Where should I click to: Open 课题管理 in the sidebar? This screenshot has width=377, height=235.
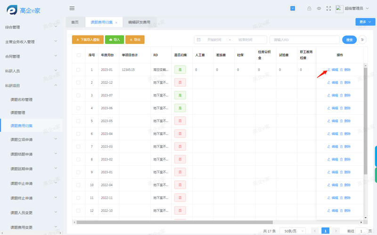click(18, 113)
